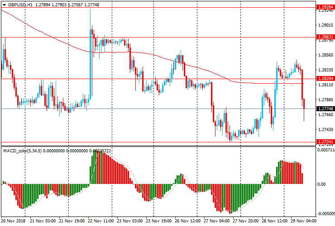Select the 1.28335 price axis value
This screenshot has width=335, height=226.
(325, 70)
